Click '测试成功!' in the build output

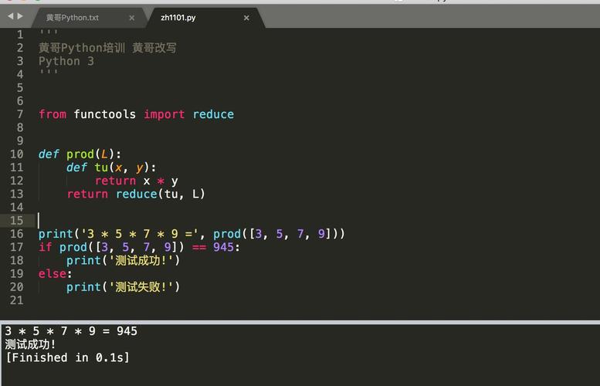[x=31, y=344]
